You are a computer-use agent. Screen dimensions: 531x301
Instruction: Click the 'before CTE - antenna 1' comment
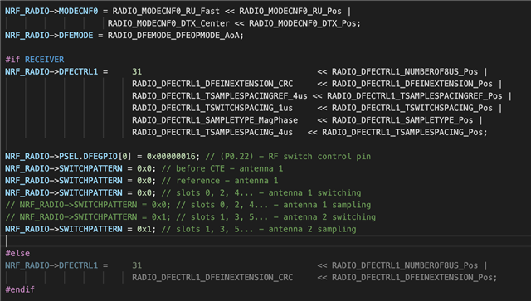(x=222, y=168)
